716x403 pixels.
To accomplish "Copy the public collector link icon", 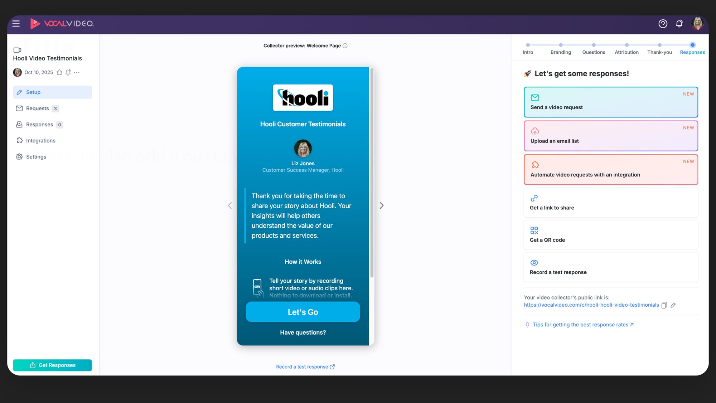I will tap(664, 305).
